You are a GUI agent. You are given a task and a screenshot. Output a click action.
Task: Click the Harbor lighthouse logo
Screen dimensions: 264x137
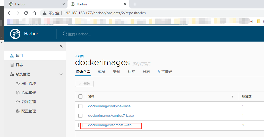point(15,34)
